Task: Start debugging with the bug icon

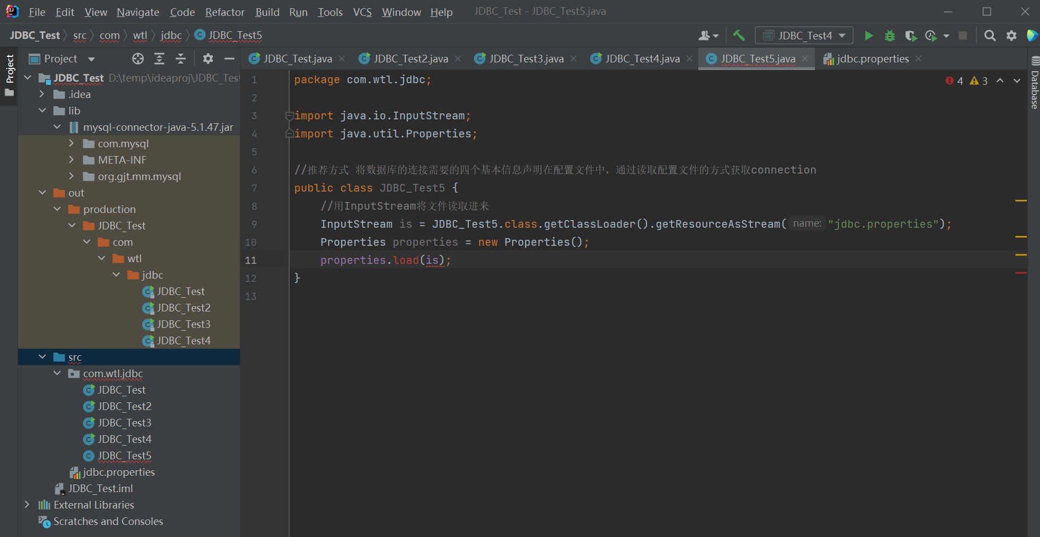Action: (x=890, y=36)
